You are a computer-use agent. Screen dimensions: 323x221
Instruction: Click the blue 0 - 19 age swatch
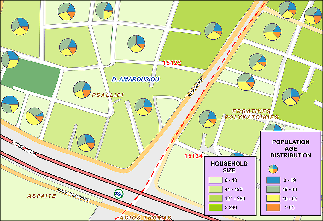[x=273, y=180]
